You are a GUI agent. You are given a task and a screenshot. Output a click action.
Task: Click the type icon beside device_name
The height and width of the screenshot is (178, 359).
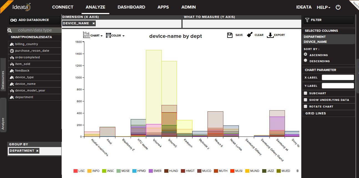tap(12, 84)
